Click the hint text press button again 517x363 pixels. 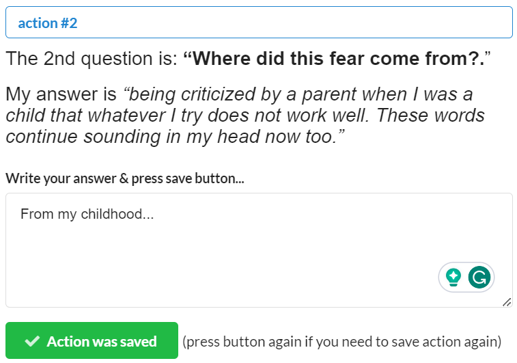point(342,342)
